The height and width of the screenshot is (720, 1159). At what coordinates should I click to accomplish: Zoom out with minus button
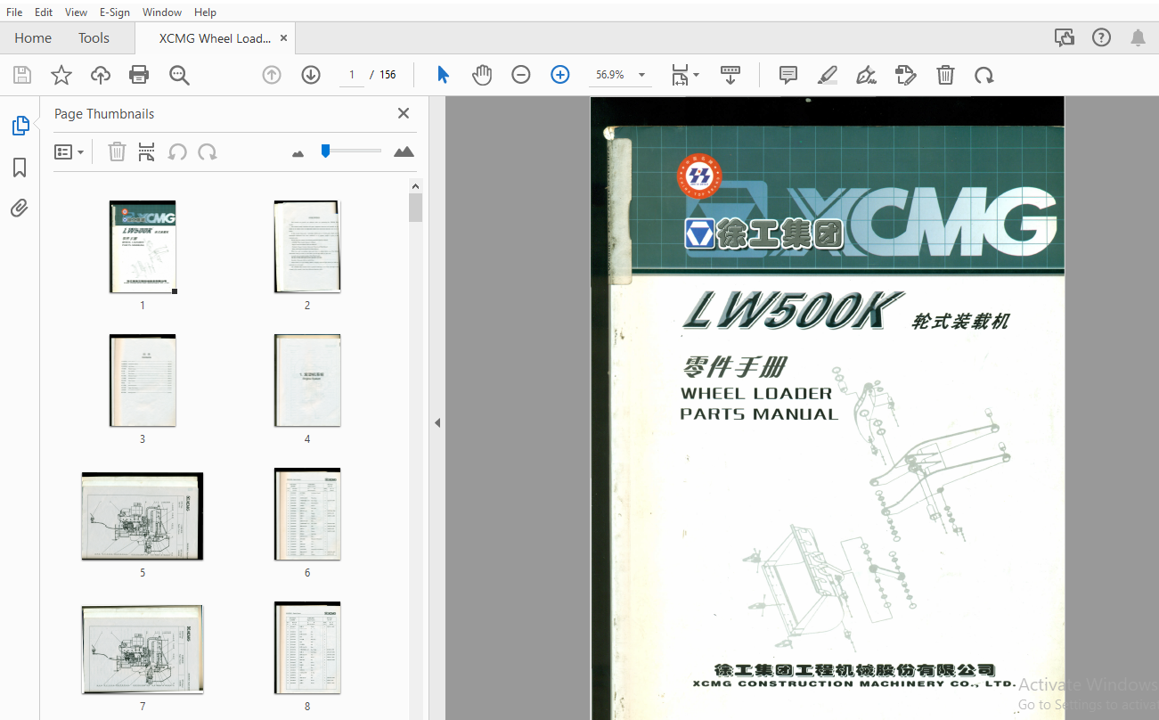(521, 75)
